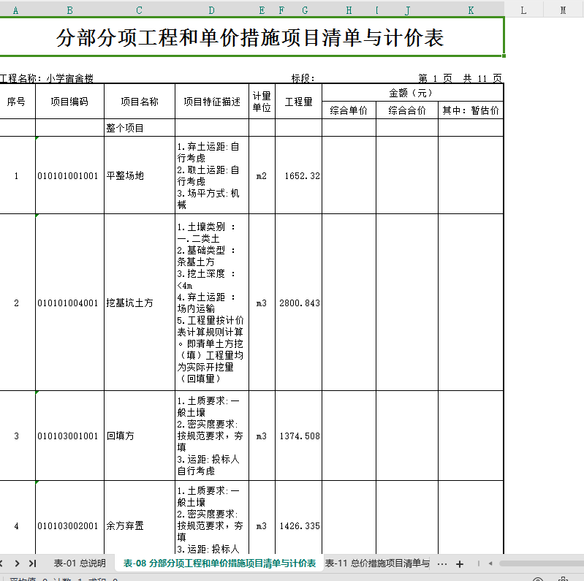The image size is (584, 581).
Task: Jump to last sheet arrow
Action: click(33, 563)
